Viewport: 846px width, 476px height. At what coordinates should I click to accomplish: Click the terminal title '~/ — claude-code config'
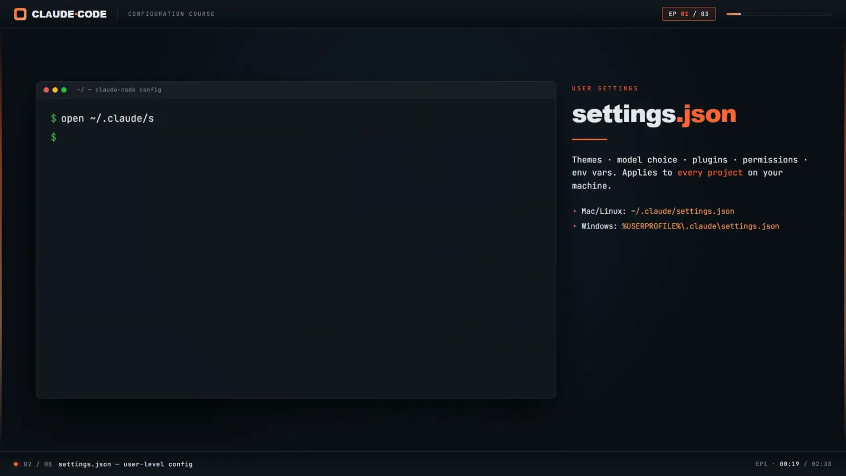point(119,90)
